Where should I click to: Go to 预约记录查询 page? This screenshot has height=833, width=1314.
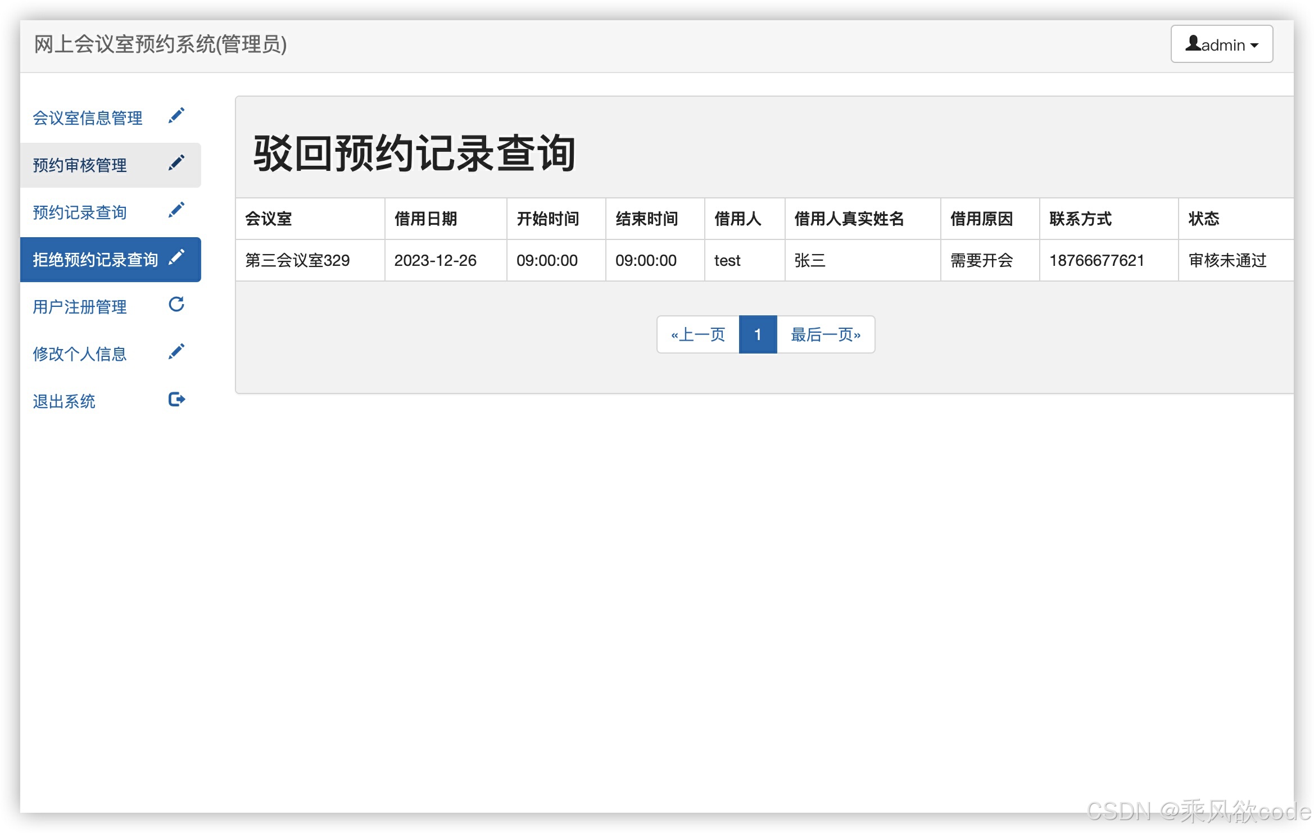click(x=79, y=212)
